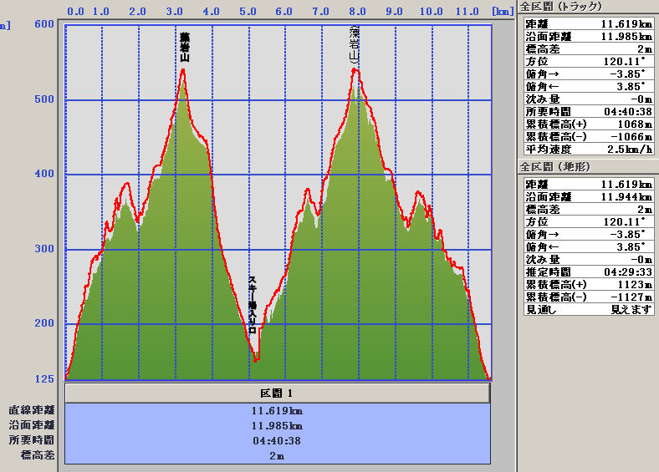659x472 pixels.
Task: Select 直線距離 row in the bottom section table
Action: 277,410
